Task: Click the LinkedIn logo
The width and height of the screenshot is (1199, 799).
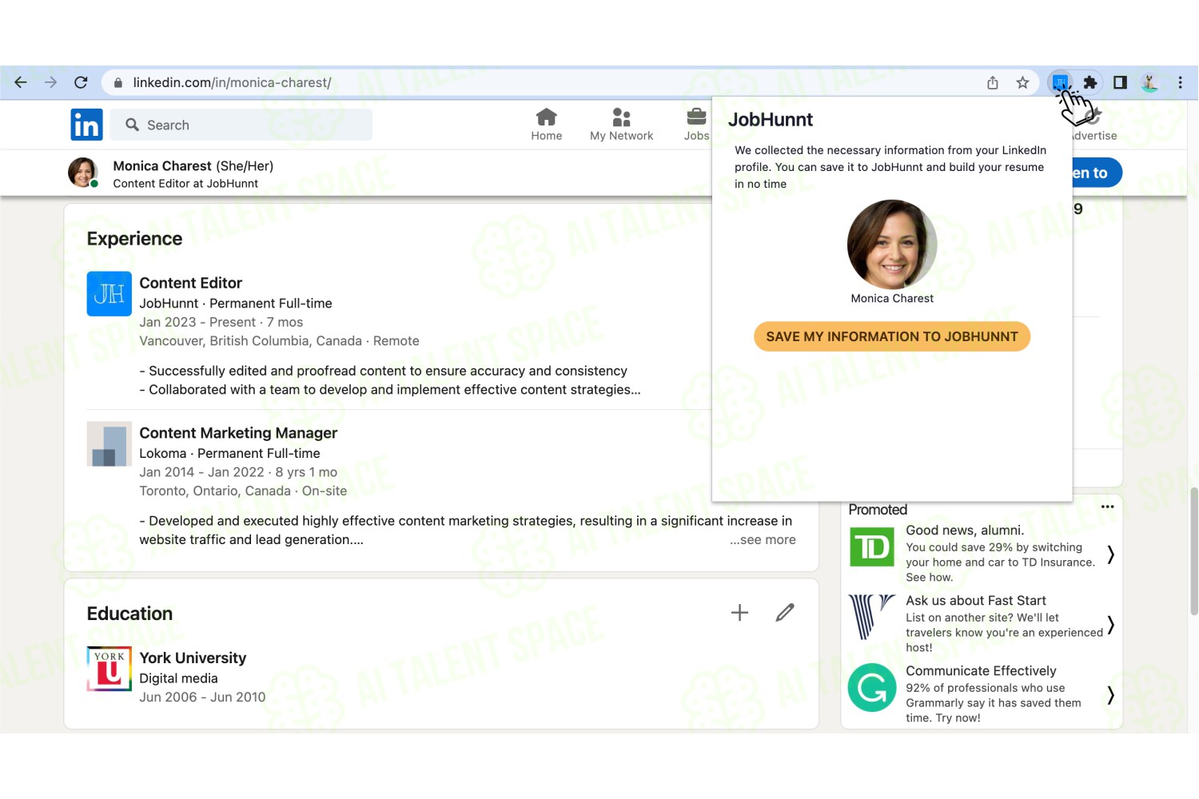Action: (86, 125)
